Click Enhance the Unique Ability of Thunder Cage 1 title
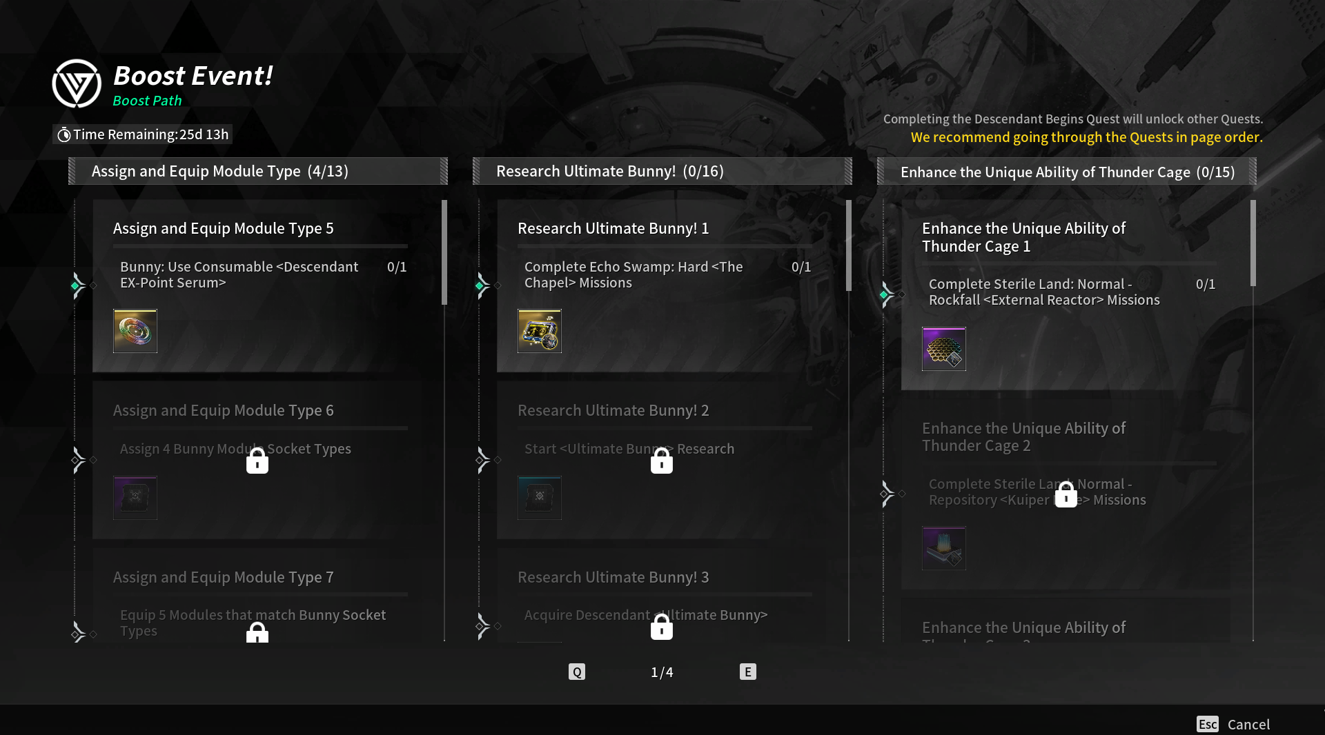1325x735 pixels. pos(1023,237)
